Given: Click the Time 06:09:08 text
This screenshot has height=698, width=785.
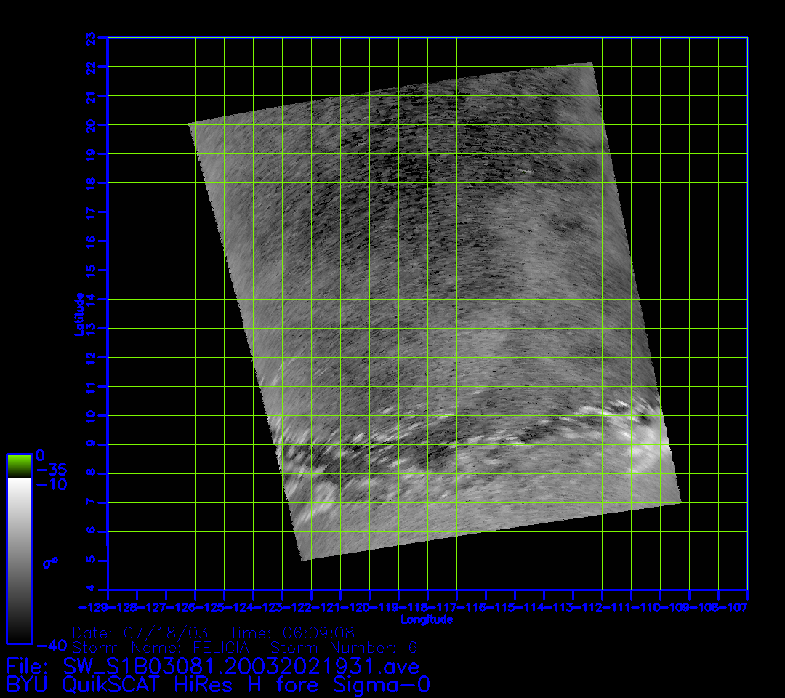Looking at the screenshot, I should [292, 633].
